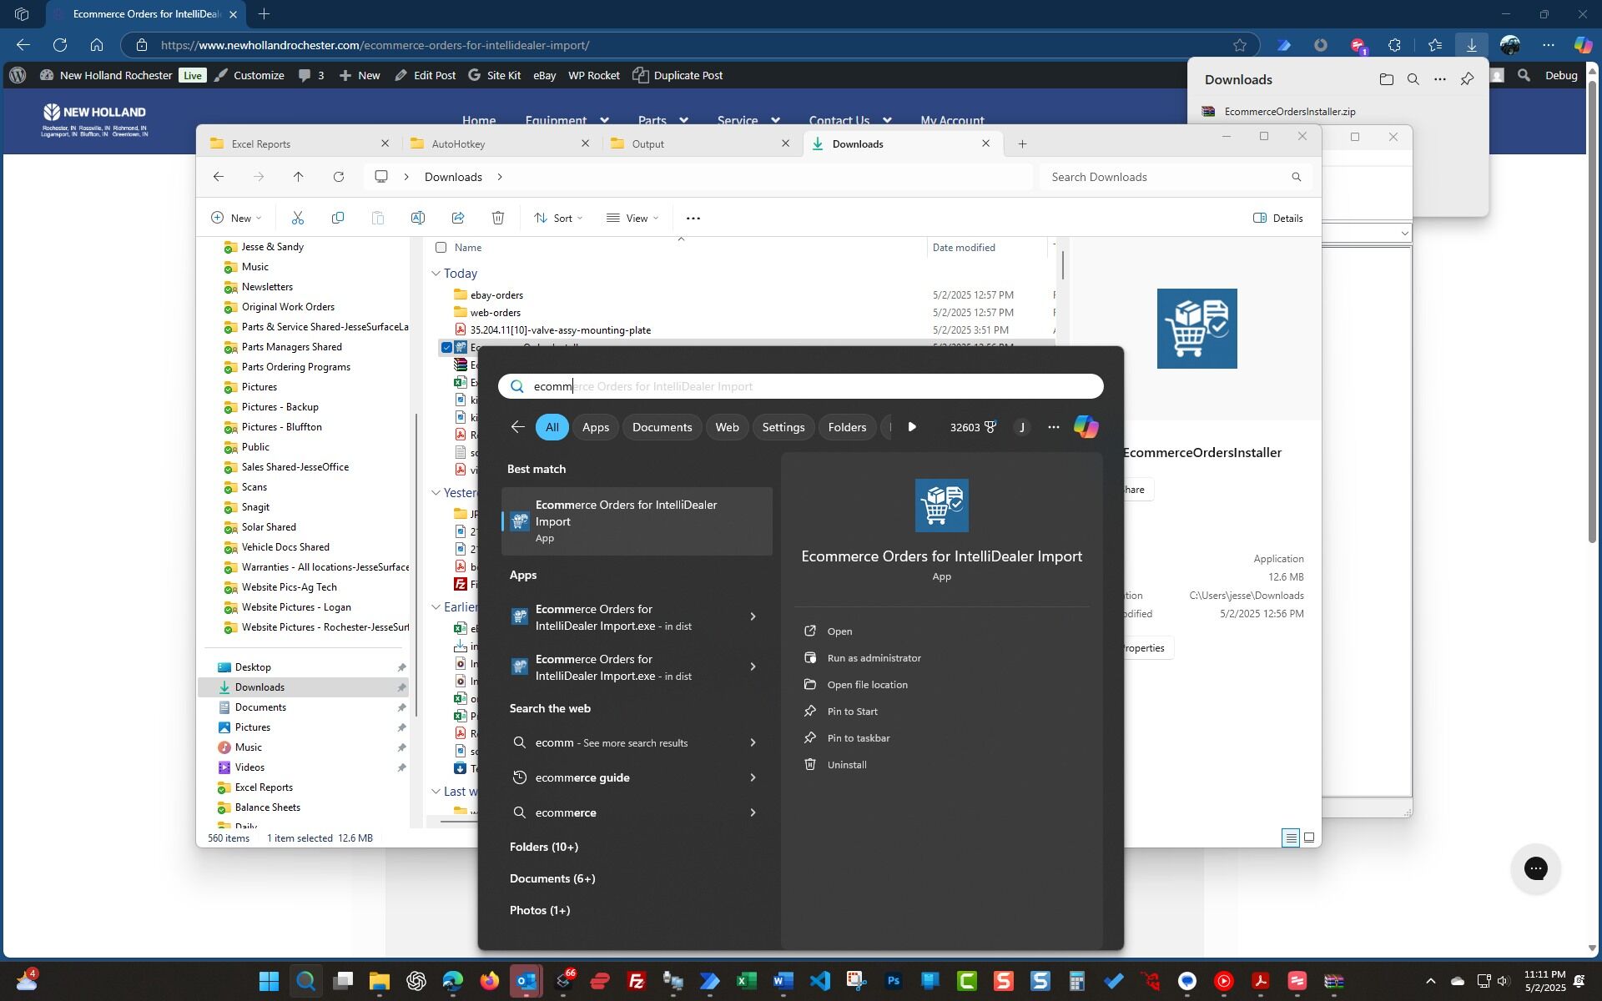Collapse the Today group in file list
This screenshot has width=1602, height=1001.
pos(436,274)
